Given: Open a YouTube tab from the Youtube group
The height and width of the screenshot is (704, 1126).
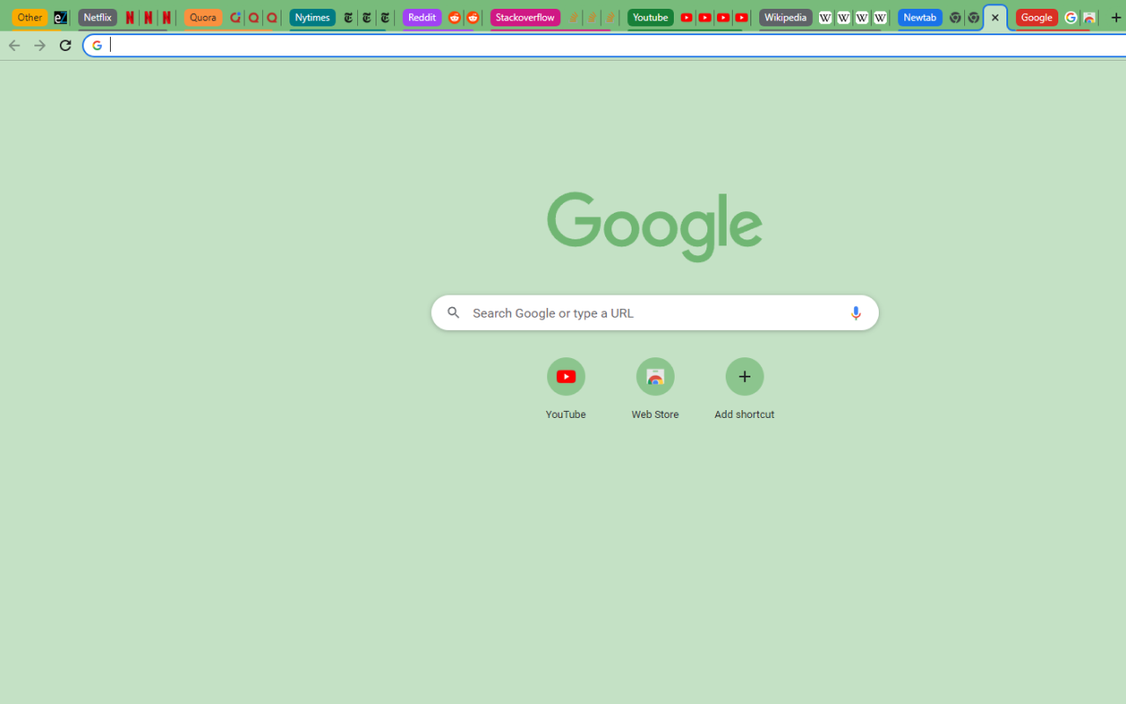Looking at the screenshot, I should point(686,18).
